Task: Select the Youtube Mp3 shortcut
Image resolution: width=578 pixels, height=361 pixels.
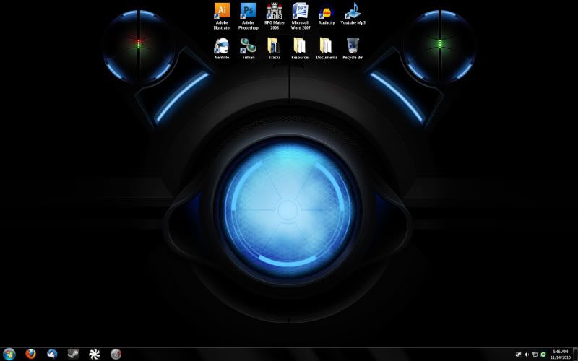Action: click(x=353, y=14)
